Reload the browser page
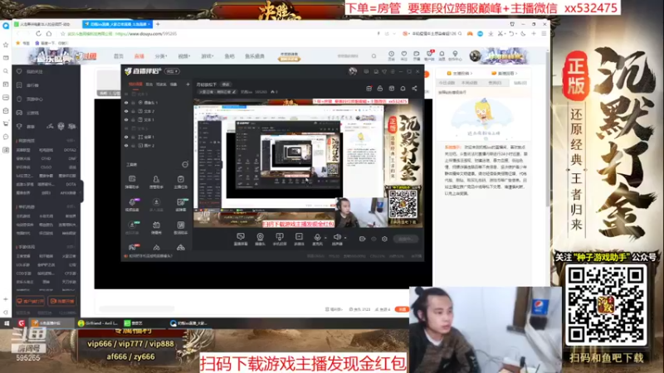Viewport: 664px width, 373px height. click(x=38, y=34)
